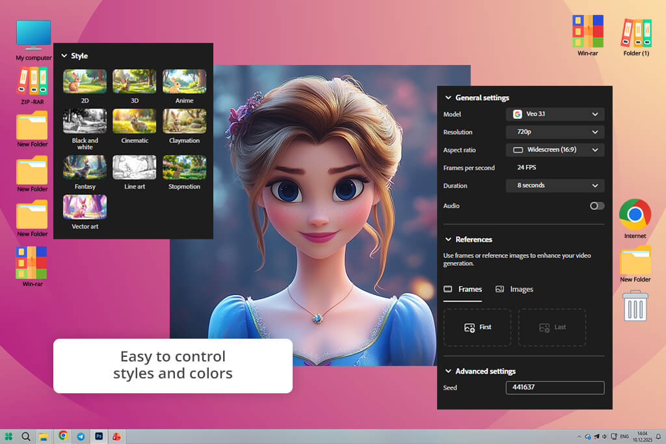666x444 pixels.
Task: Pick the Claymation style thumbnail
Action: [x=184, y=121]
